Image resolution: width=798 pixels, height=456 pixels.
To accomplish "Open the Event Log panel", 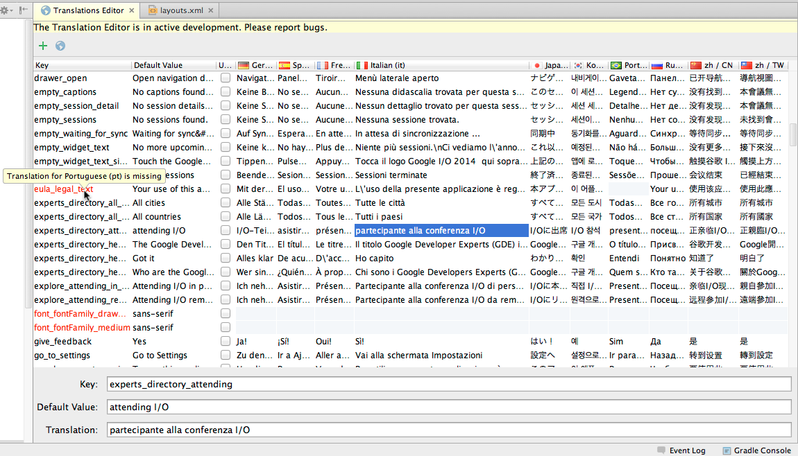I will [x=681, y=450].
